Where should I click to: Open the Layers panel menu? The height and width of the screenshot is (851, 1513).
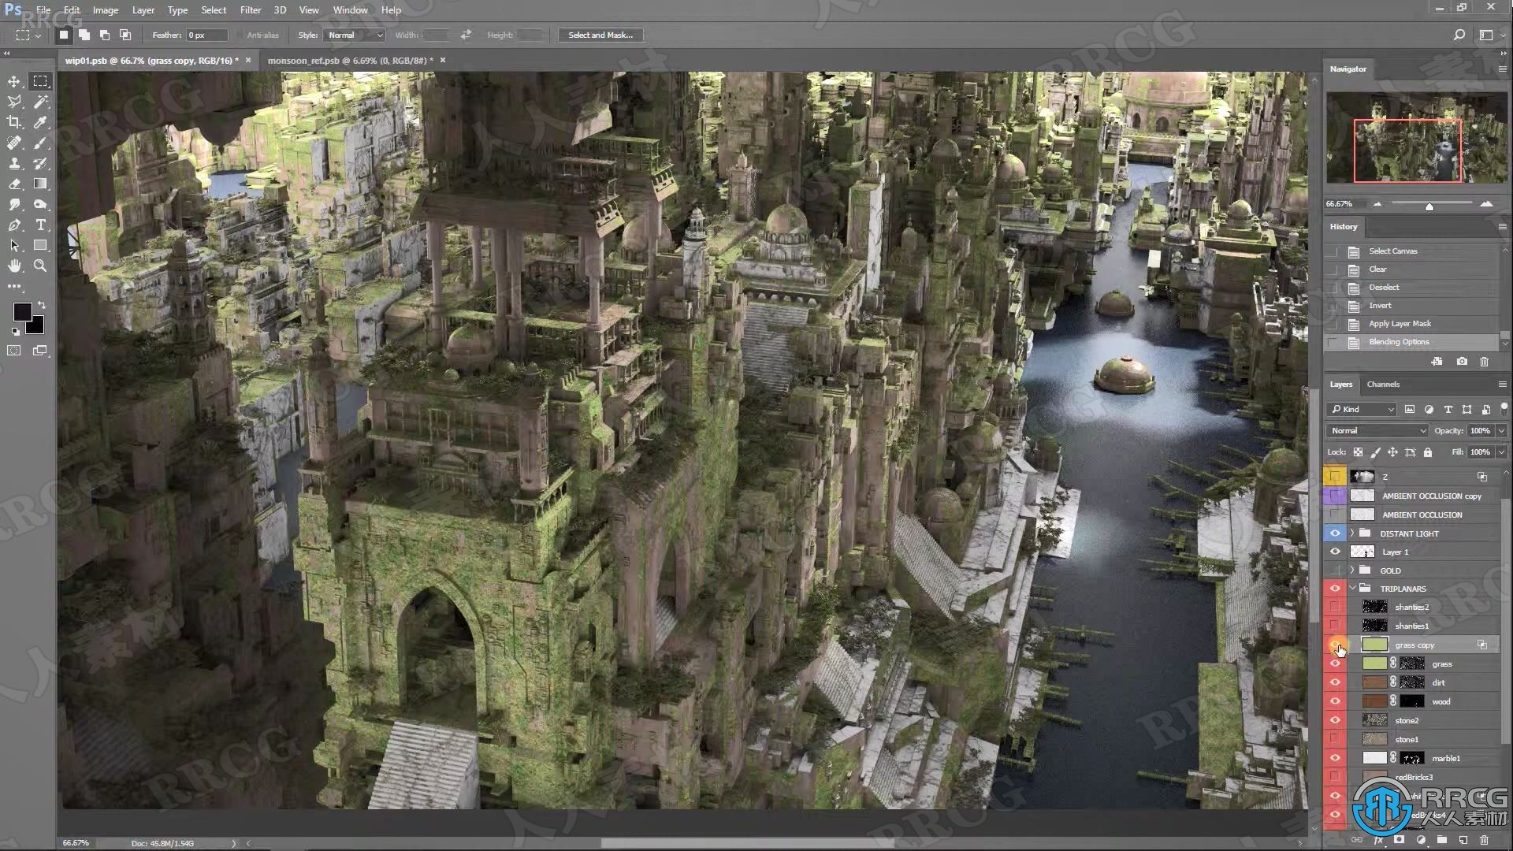tap(1502, 385)
